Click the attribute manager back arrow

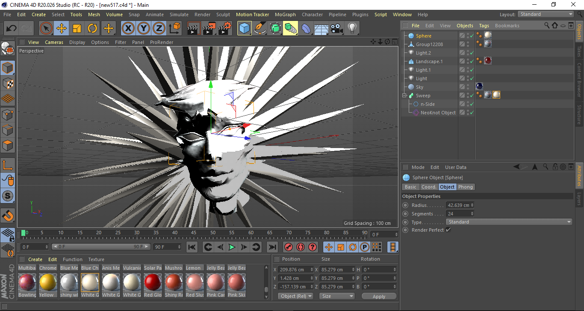[517, 167]
